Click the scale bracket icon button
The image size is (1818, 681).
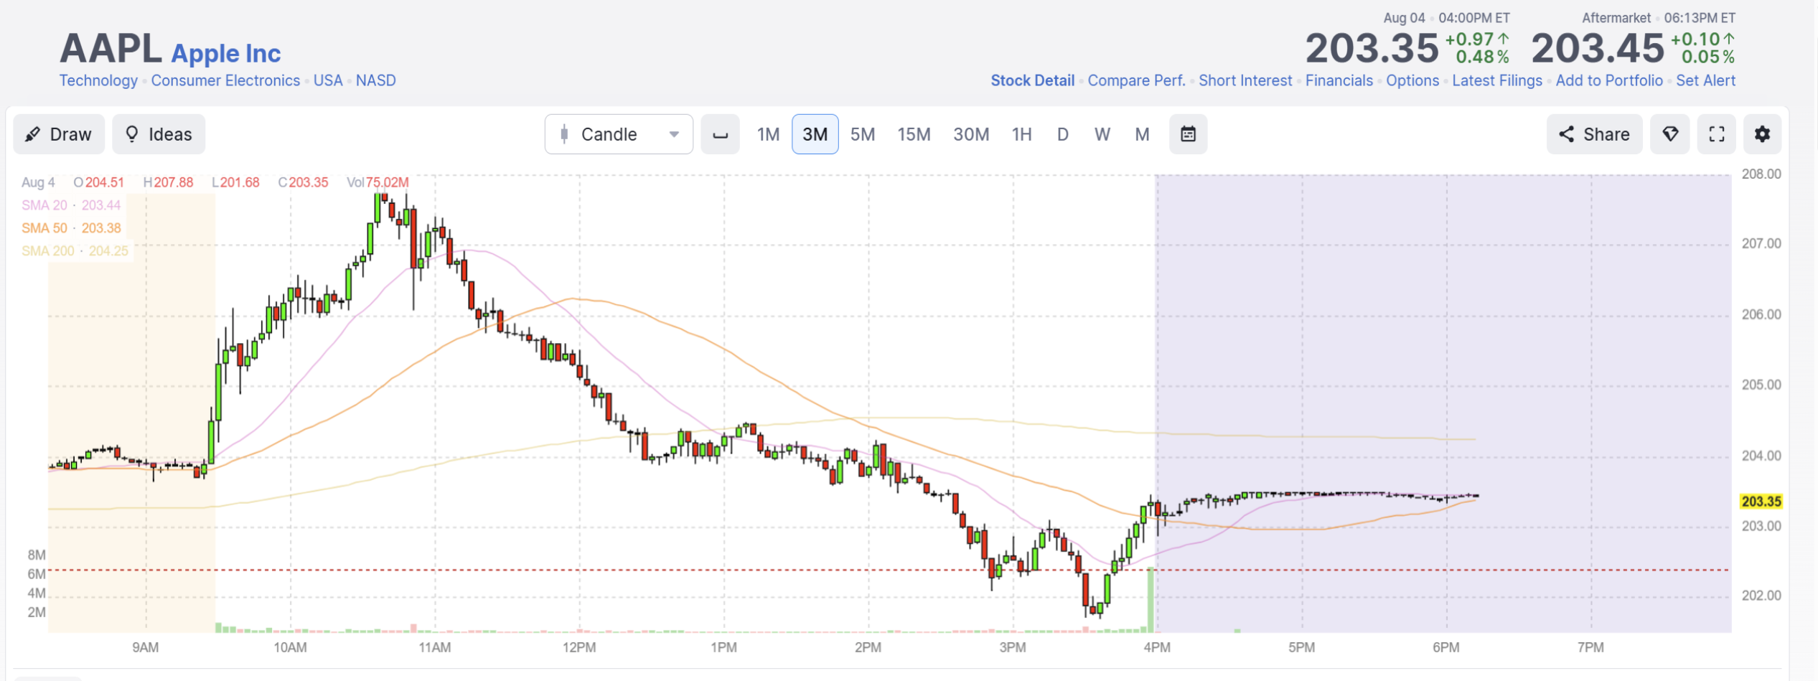click(720, 134)
